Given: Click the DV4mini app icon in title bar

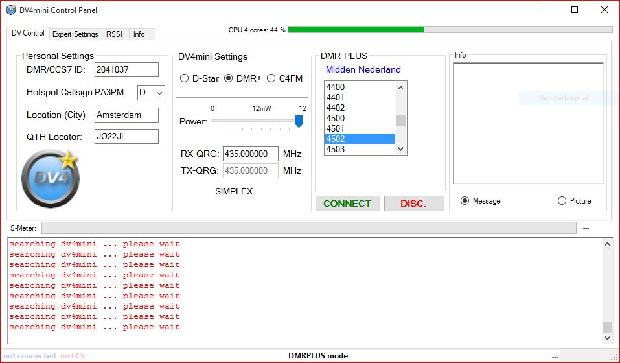Looking at the screenshot, I should point(10,10).
